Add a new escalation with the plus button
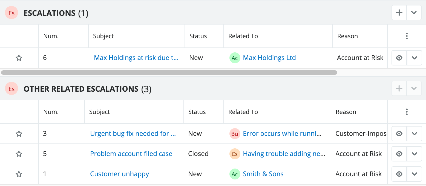The width and height of the screenshot is (426, 186). pyautogui.click(x=399, y=13)
